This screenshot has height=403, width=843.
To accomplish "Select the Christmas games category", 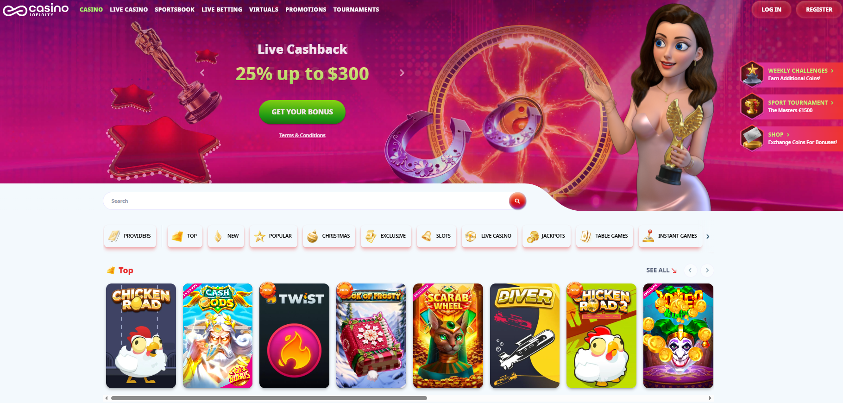I will tap(329, 236).
